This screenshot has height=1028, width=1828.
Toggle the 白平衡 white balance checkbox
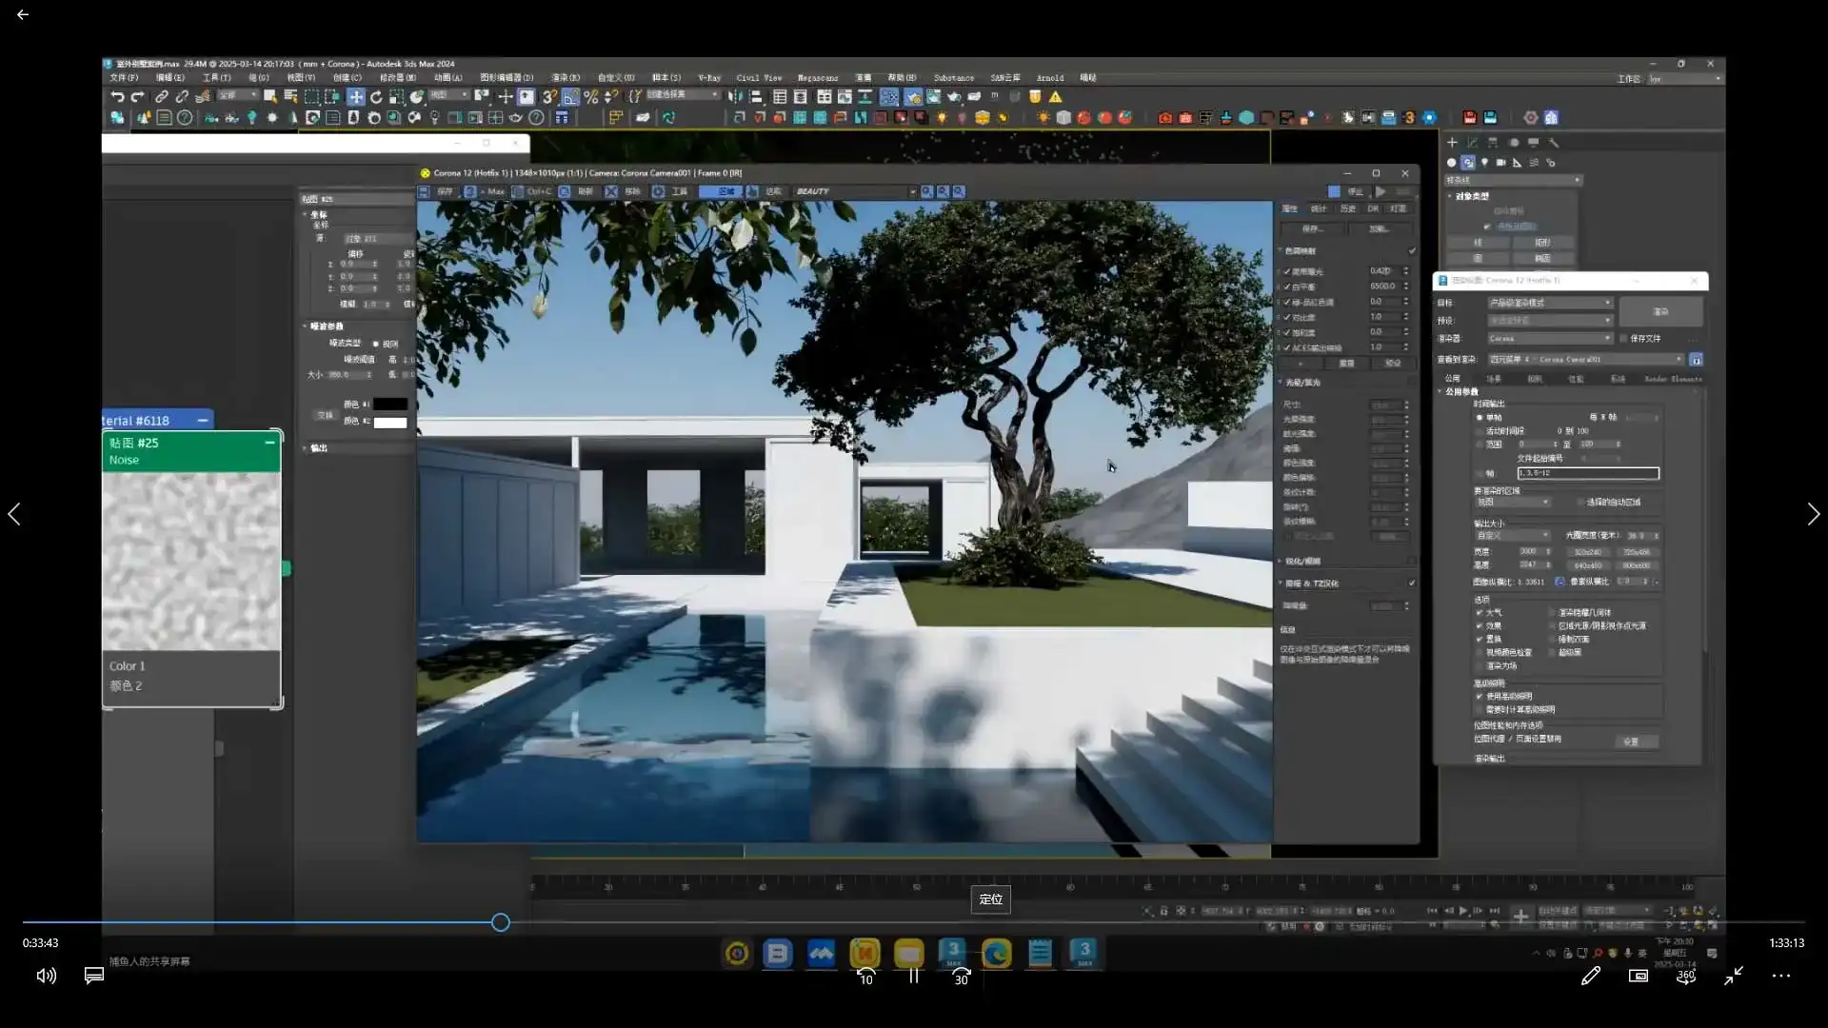(x=1287, y=287)
